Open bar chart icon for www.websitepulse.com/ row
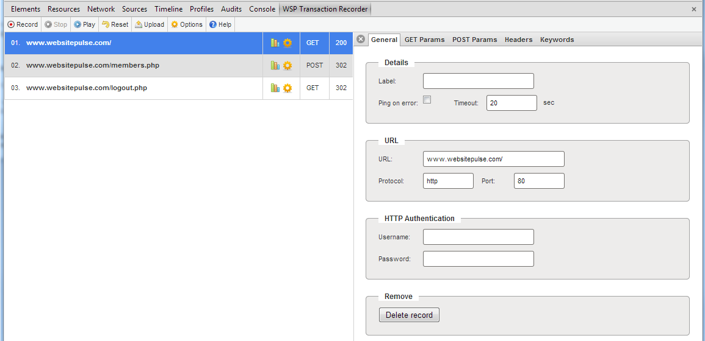705x341 pixels. tap(275, 43)
